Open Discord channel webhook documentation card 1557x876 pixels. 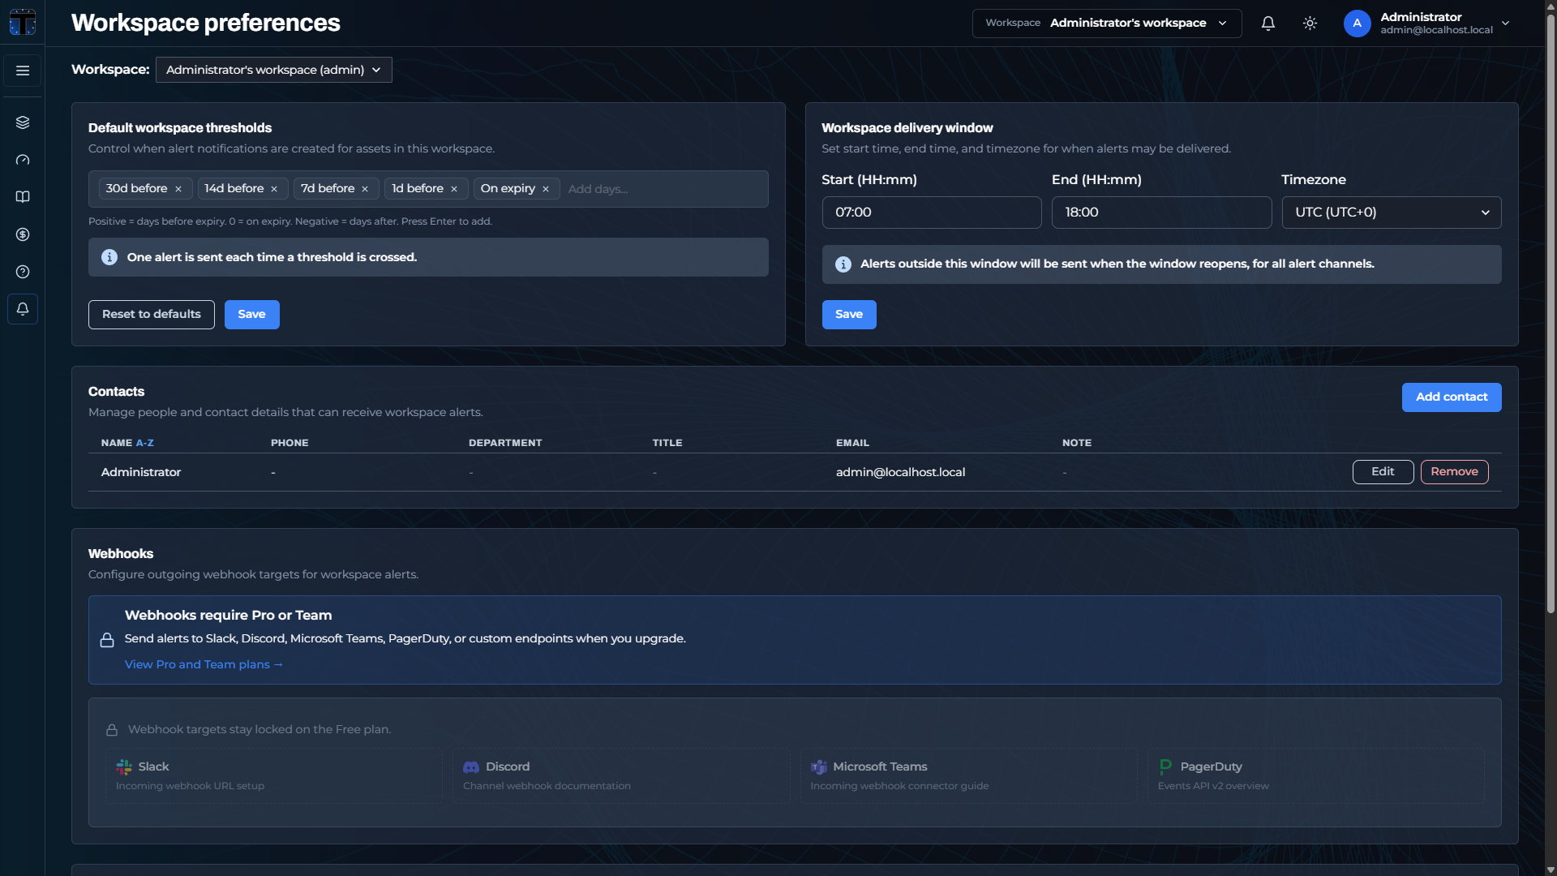click(x=620, y=776)
